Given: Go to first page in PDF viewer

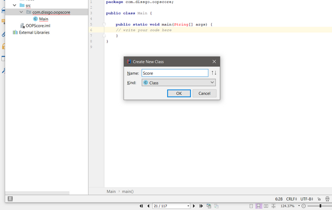Looking at the screenshot, I should (x=141, y=206).
